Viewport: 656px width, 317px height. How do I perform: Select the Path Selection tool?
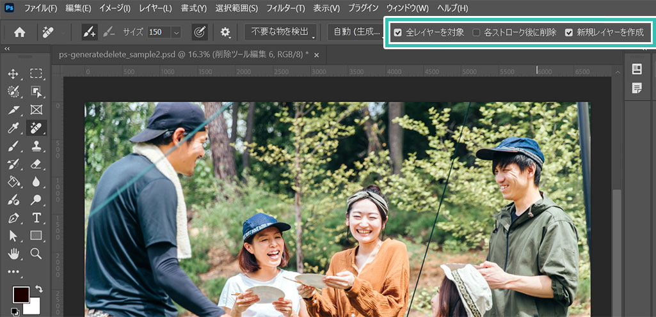[13, 236]
